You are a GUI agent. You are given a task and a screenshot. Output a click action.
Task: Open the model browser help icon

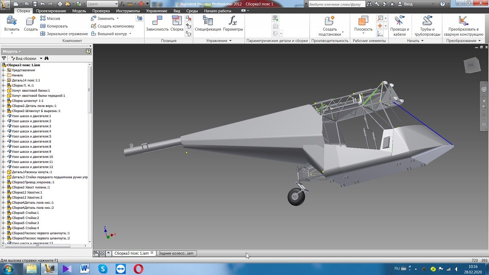tap(88, 51)
